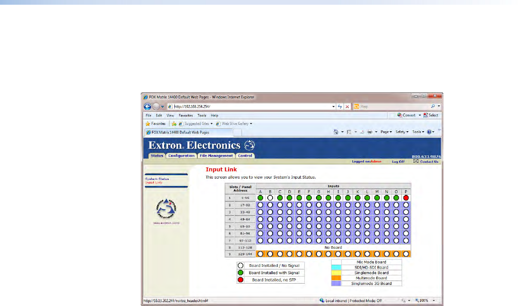Open the address bar history dropdown
The width and height of the screenshot is (527, 306).
click(333, 106)
